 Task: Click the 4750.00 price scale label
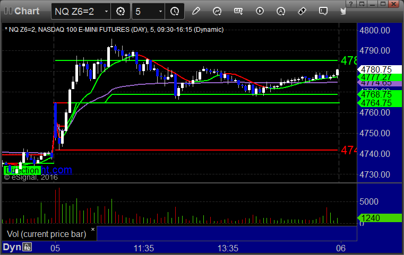pyautogui.click(x=375, y=133)
